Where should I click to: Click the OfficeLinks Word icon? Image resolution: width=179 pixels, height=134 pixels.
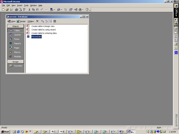52,10
